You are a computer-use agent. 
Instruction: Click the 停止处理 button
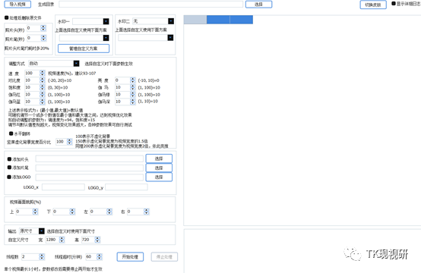coord(164,256)
